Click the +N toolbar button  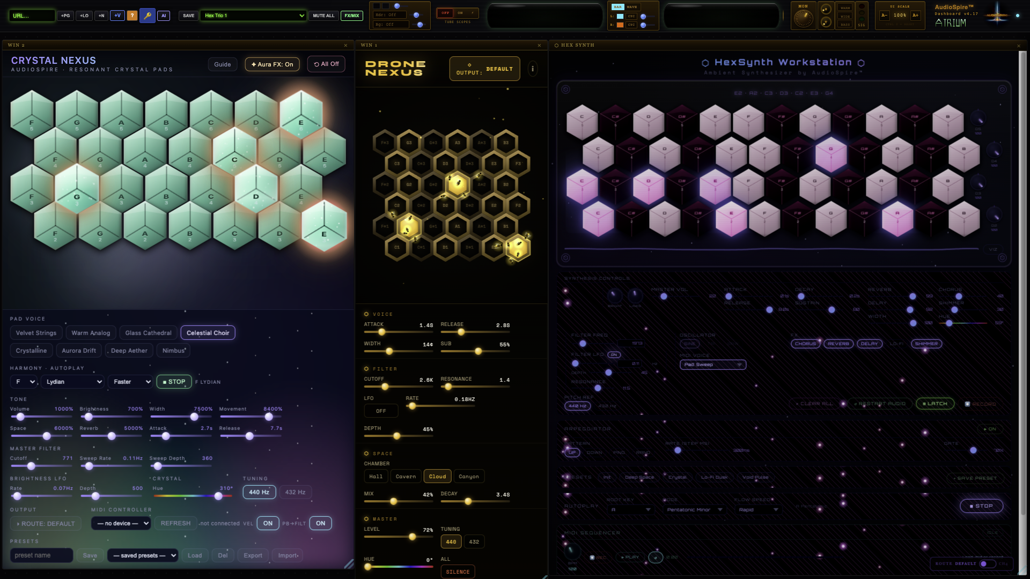pos(101,16)
